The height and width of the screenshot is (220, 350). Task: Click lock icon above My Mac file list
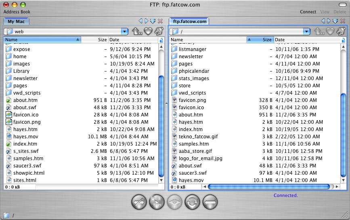(x=161, y=40)
